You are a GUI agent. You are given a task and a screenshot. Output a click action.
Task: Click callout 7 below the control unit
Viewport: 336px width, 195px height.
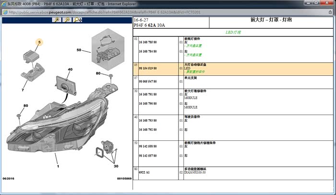click(23, 90)
